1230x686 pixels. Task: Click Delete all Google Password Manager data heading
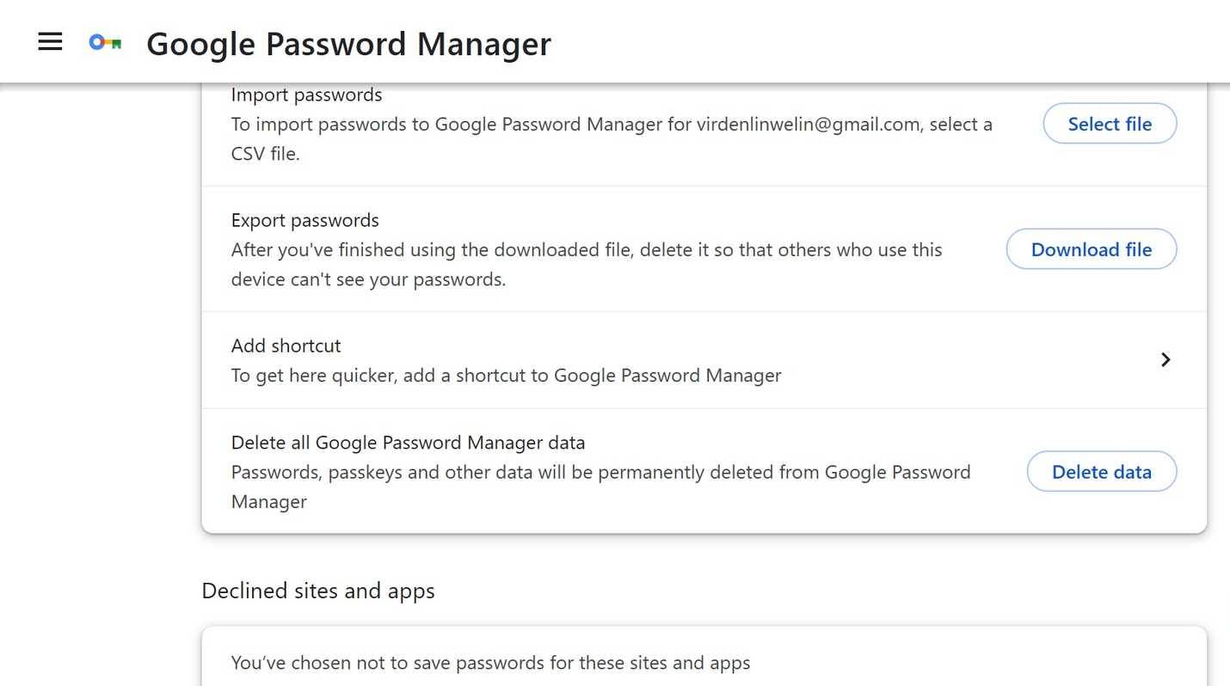tap(408, 443)
